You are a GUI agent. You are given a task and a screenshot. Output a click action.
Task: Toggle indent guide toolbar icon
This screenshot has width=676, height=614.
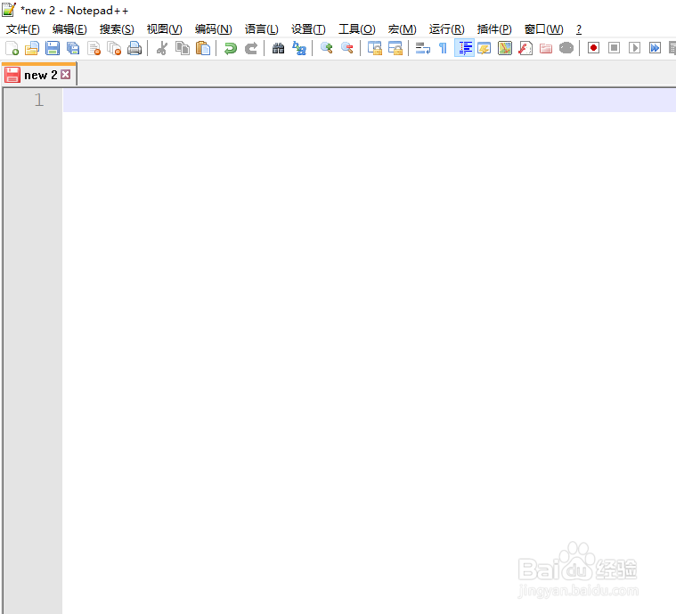[464, 48]
